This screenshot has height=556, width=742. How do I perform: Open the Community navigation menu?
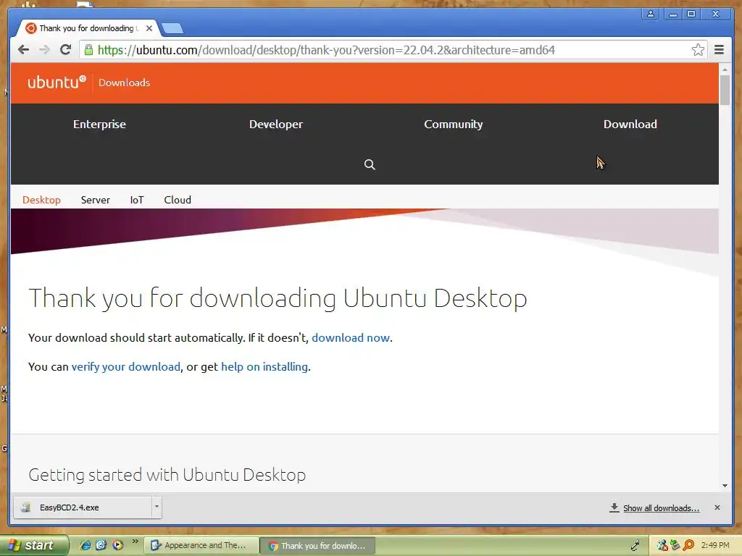[454, 125]
